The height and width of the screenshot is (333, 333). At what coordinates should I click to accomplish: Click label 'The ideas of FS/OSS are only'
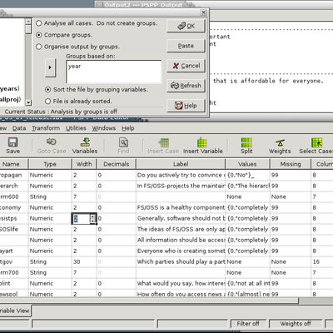point(181,229)
